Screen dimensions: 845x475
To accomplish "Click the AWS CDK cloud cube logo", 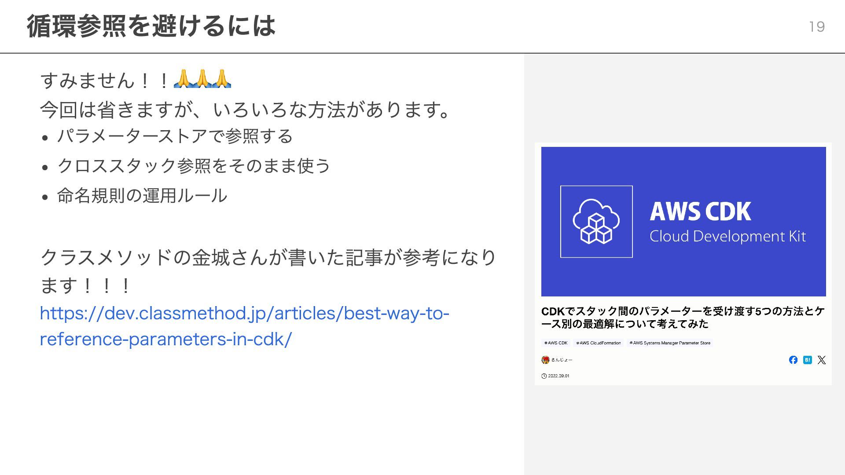I will tap(596, 222).
